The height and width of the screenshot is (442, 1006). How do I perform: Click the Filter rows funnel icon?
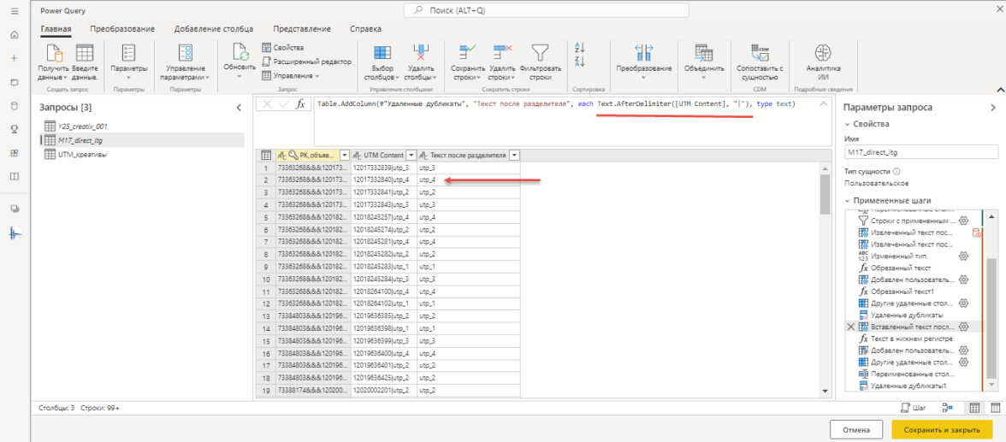coord(540,52)
